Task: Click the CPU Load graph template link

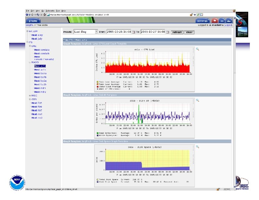Action: [x=104, y=44]
